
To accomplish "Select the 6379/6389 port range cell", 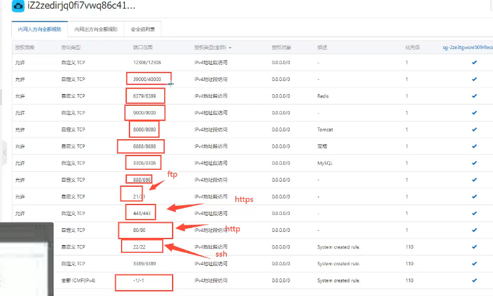I will coord(144,96).
